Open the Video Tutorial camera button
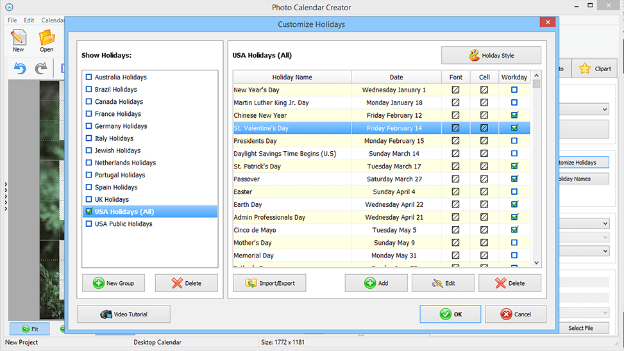The image size is (624, 351). tap(124, 314)
